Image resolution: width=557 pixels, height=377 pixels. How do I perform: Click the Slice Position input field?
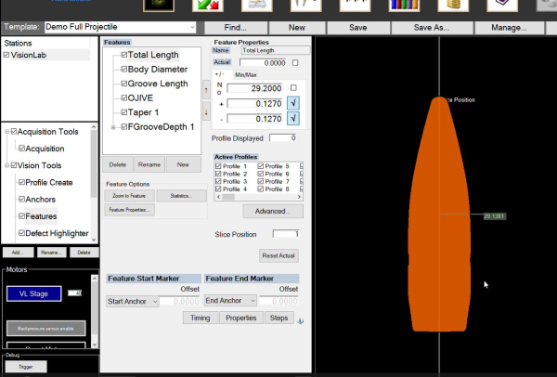tap(285, 234)
